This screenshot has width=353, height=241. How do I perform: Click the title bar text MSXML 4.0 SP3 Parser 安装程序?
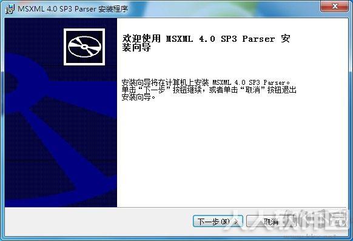pos(73,9)
